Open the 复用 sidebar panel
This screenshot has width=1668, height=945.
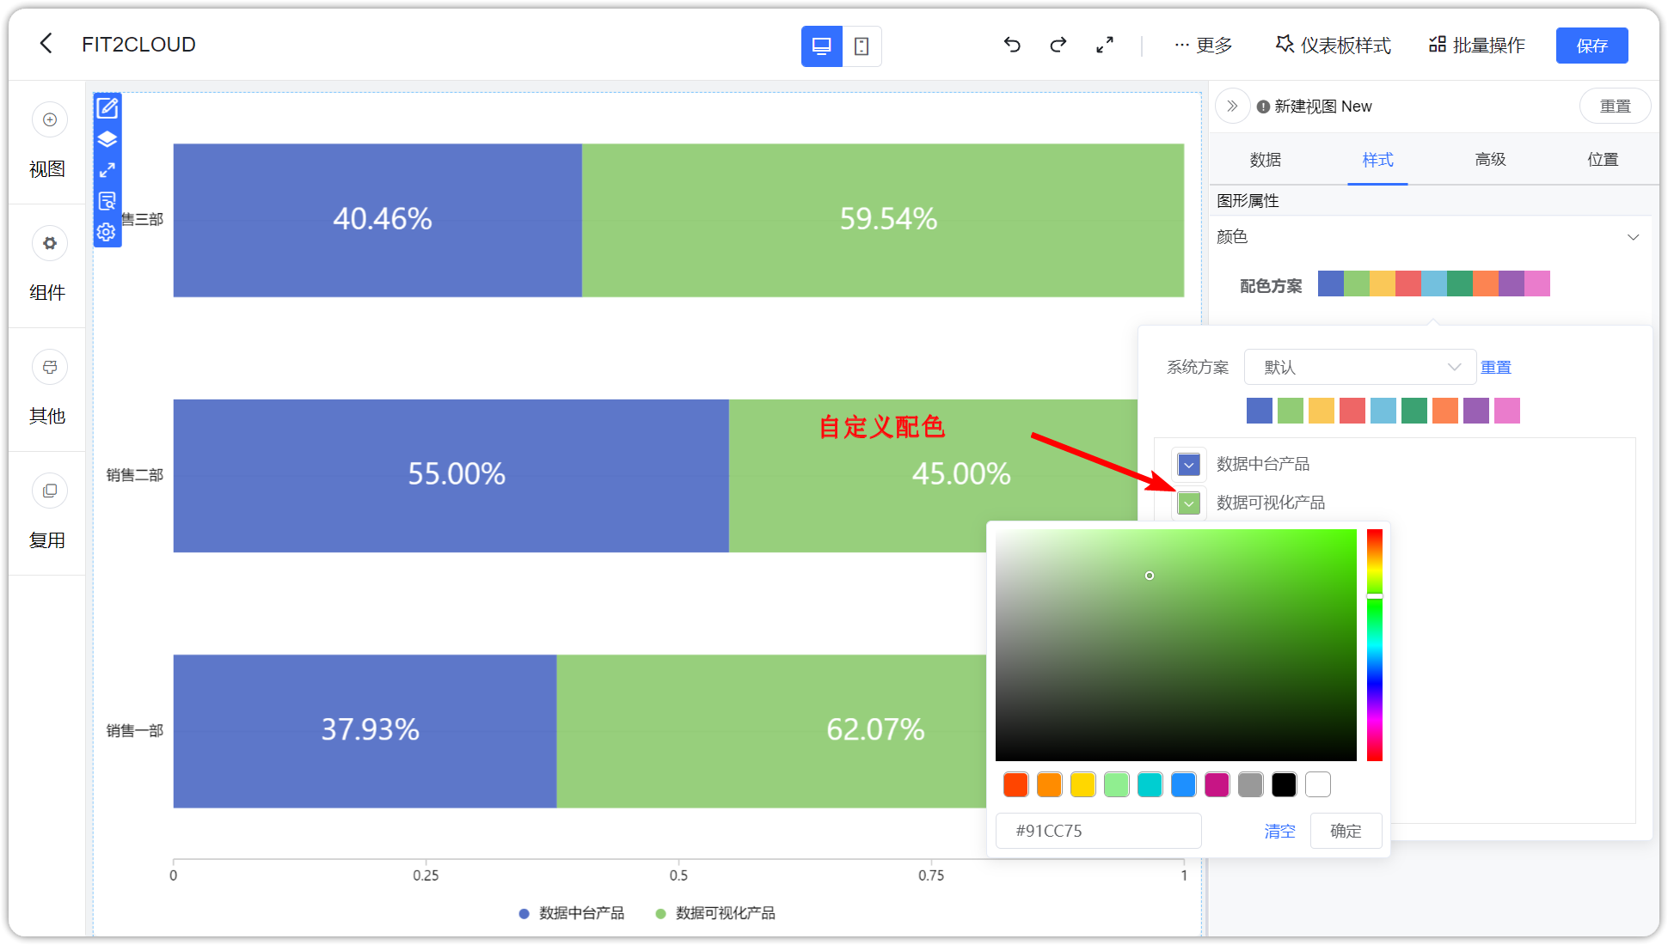pyautogui.click(x=47, y=513)
